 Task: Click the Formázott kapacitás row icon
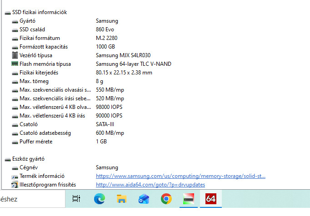point(15,48)
